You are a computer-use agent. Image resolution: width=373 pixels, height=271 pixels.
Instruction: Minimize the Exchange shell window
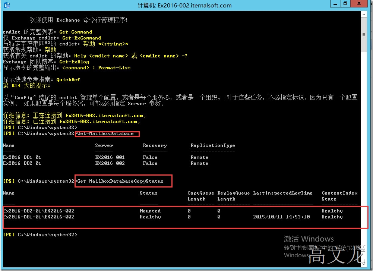coord(335,4)
